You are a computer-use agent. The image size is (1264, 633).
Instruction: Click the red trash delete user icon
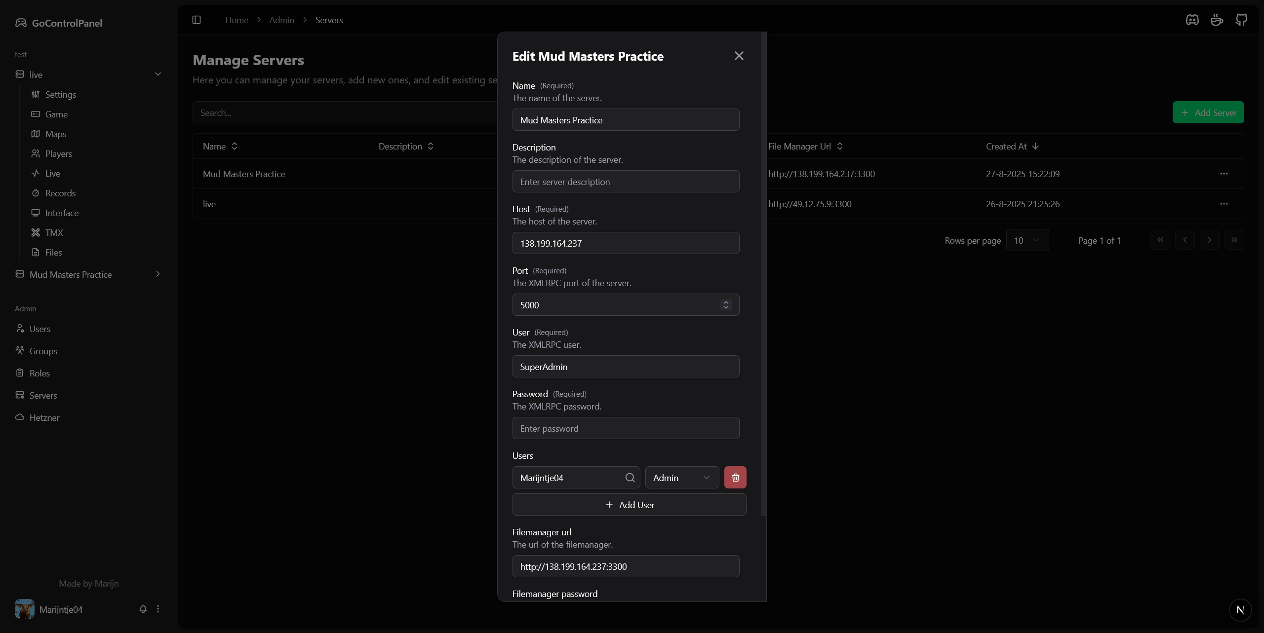pos(735,478)
